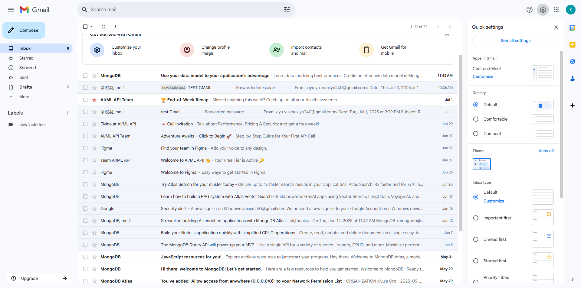
Task: Open the main menu hamburger icon
Action: (x=11, y=10)
